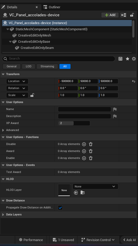Click the Description localization flag icon
This screenshot has width=138, height=246.
pyautogui.click(x=115, y=116)
